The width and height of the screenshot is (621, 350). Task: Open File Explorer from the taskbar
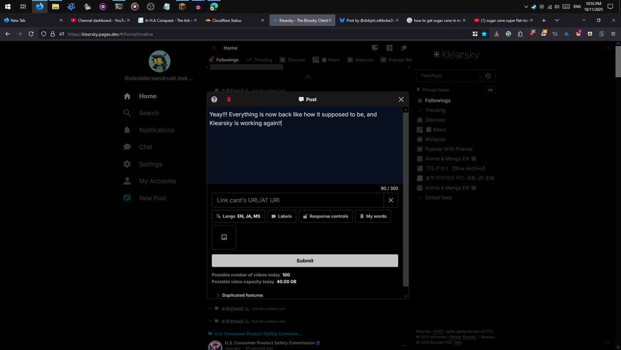point(55,6)
